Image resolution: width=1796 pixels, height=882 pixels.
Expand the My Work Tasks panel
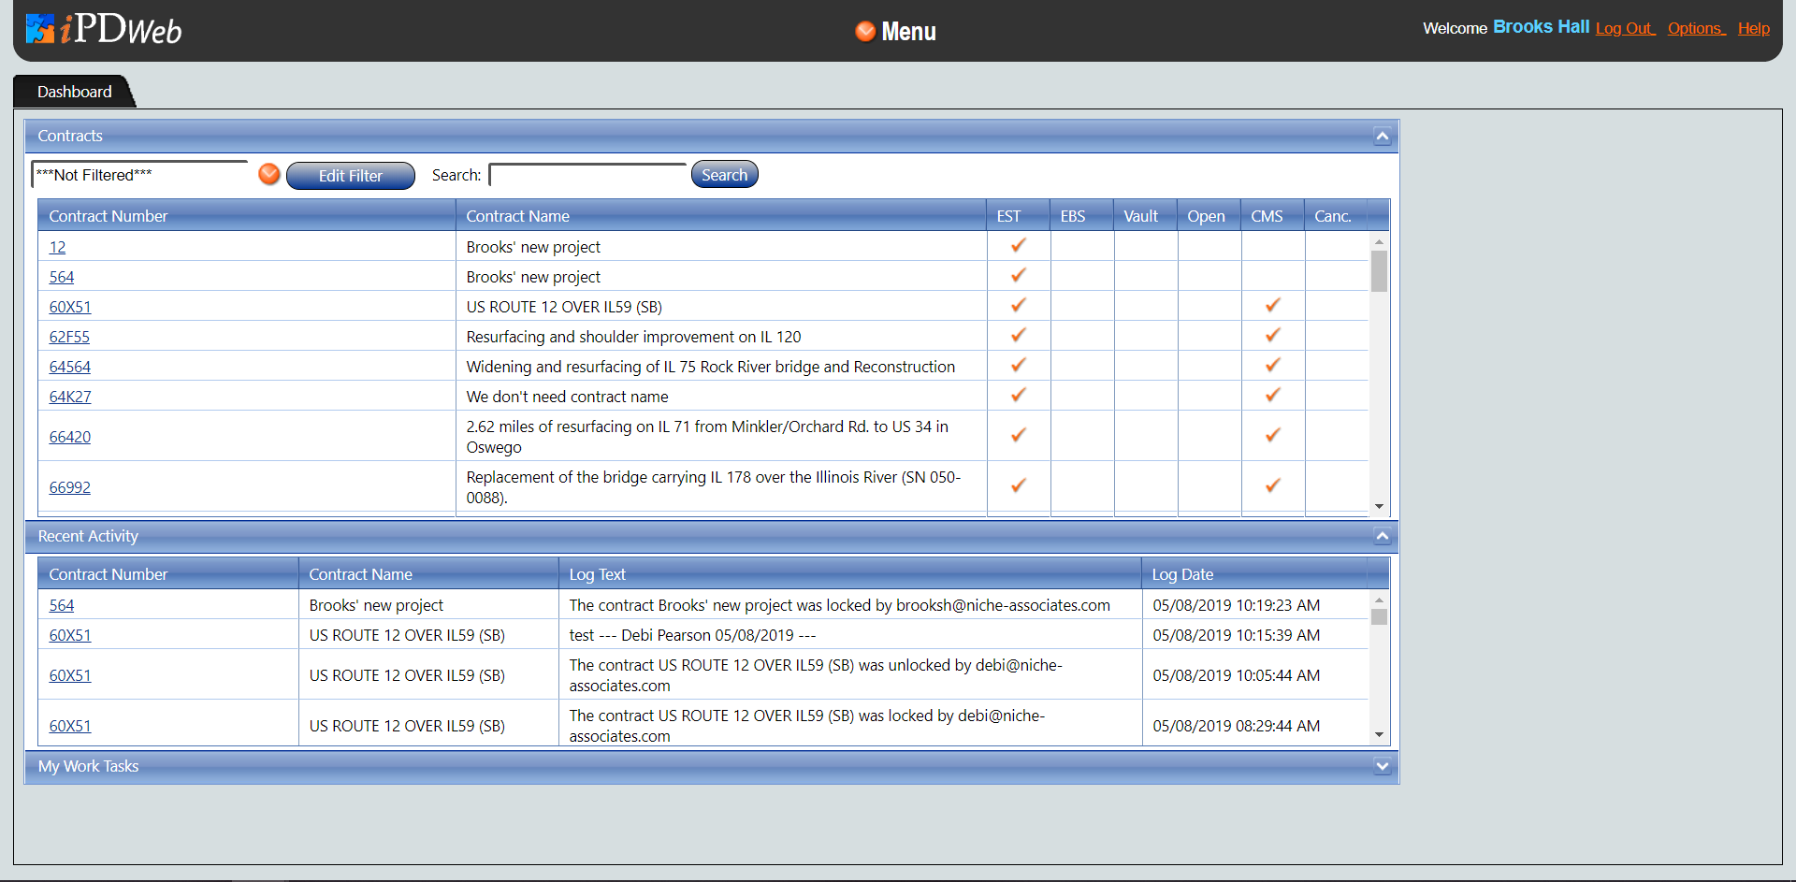(x=1382, y=767)
